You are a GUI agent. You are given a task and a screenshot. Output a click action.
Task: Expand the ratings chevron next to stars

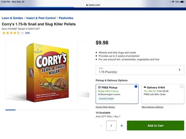[x=22, y=33]
